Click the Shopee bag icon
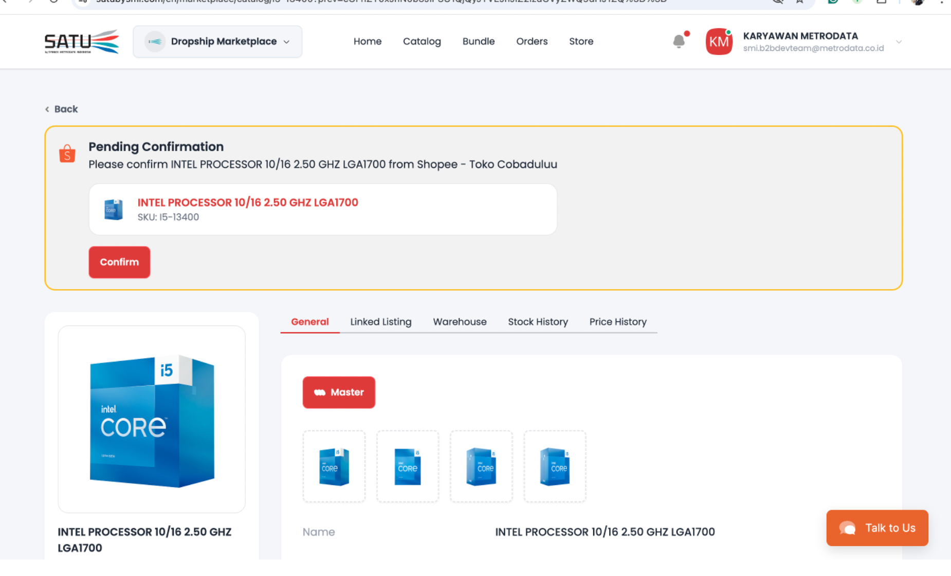This screenshot has width=951, height=576. (x=67, y=154)
